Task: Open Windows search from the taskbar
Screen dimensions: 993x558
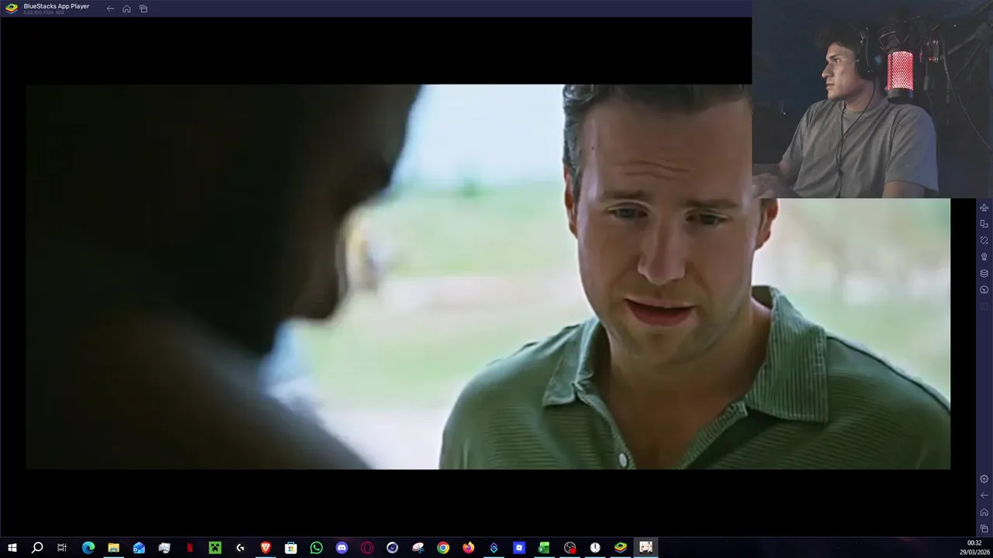Action: pyautogui.click(x=37, y=548)
